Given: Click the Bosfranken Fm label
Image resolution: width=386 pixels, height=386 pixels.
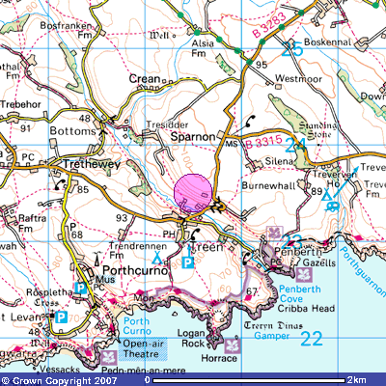Looking at the screenshot, I should point(67,30).
